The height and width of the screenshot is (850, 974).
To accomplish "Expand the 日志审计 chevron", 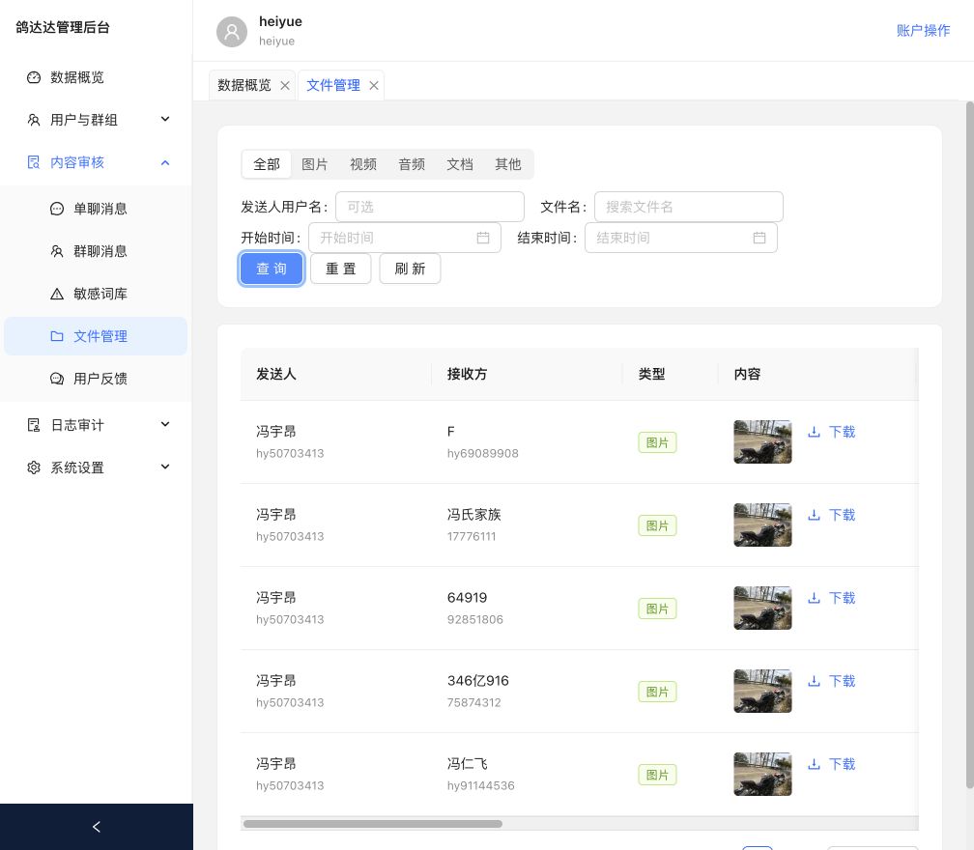I will coord(165,424).
